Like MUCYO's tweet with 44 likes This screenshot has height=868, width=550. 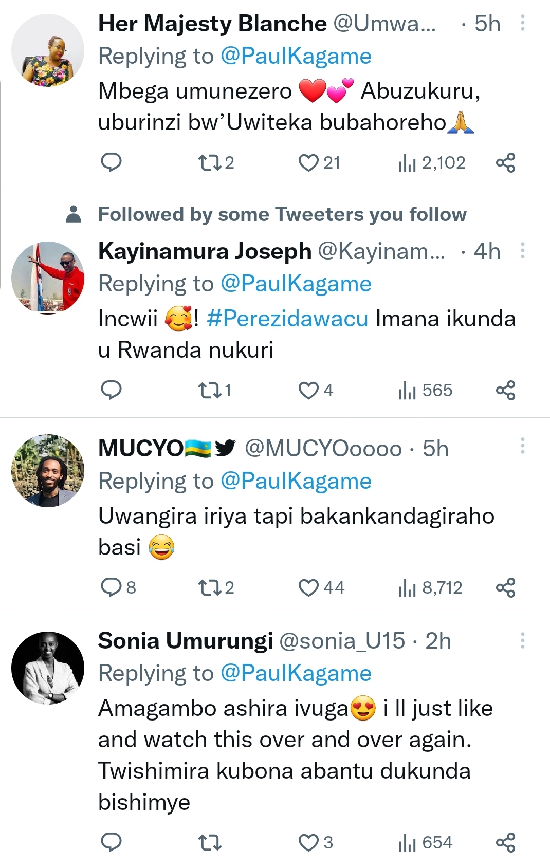(x=308, y=587)
